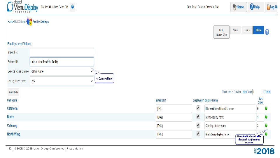Click the page number input box

[257, 92]
